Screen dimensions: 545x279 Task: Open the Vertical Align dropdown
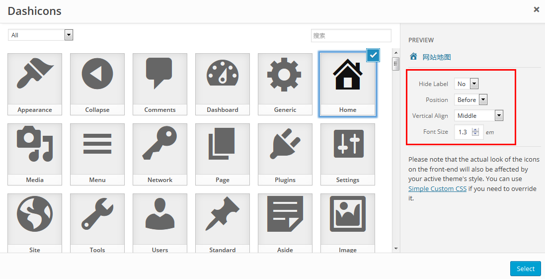pyautogui.click(x=478, y=116)
